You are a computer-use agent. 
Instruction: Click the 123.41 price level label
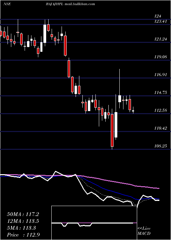tap(160, 21)
